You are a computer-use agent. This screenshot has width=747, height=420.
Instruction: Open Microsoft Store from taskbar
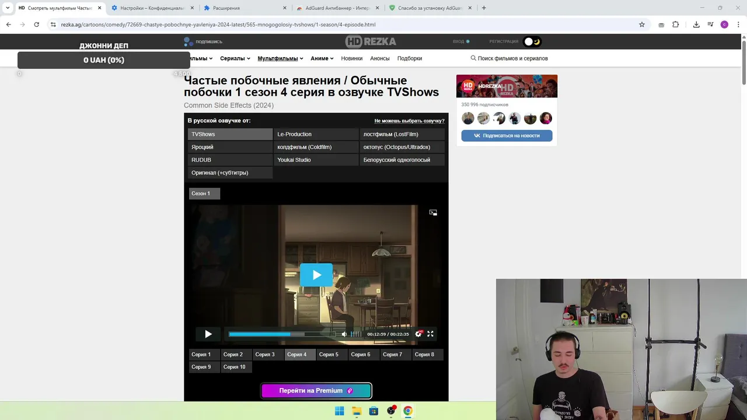pos(373,411)
